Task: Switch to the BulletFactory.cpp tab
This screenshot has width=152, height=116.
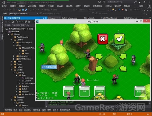Action: [69, 18]
